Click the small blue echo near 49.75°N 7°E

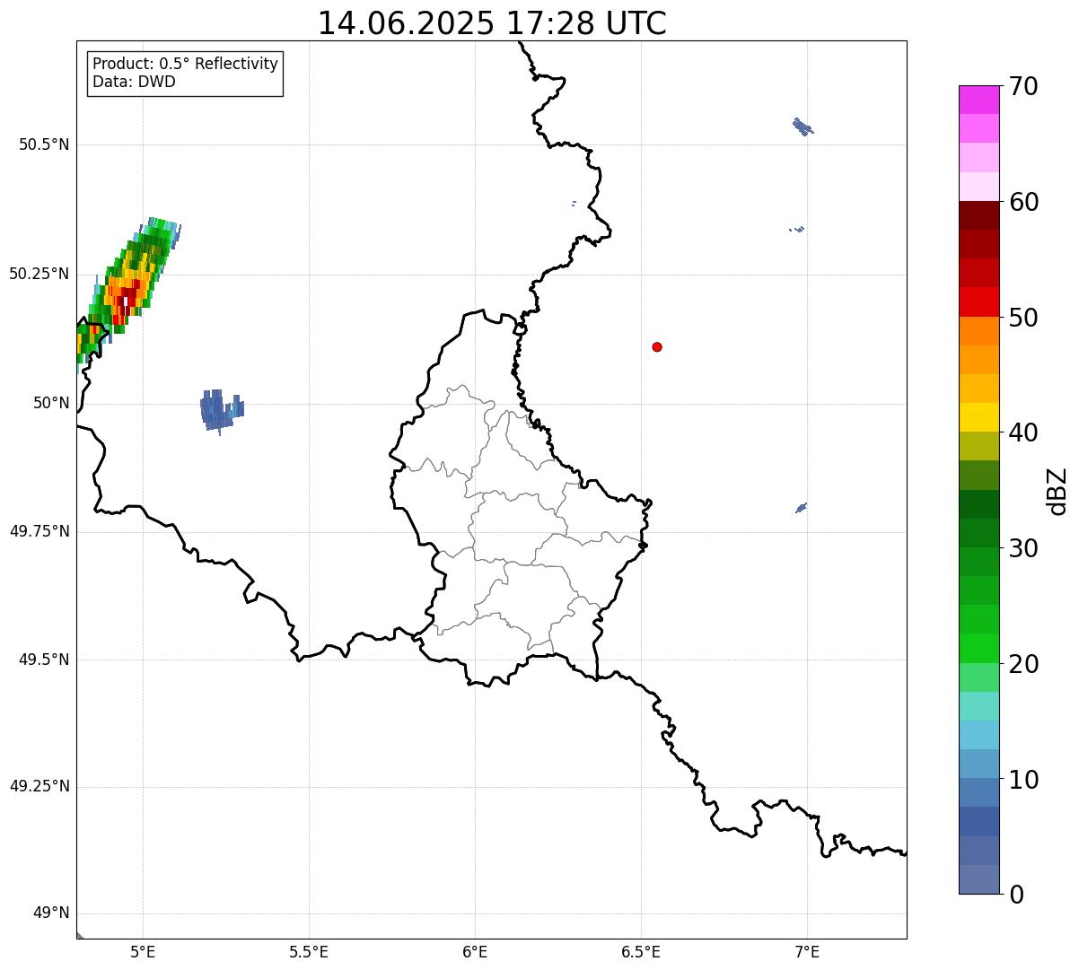coord(801,508)
